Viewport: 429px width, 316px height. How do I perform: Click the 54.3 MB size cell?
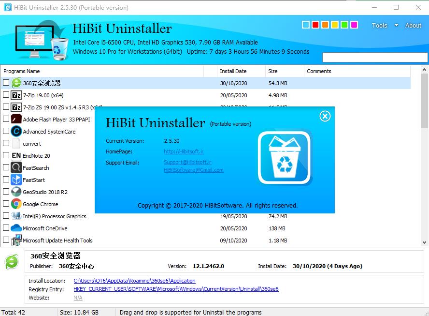click(278, 83)
